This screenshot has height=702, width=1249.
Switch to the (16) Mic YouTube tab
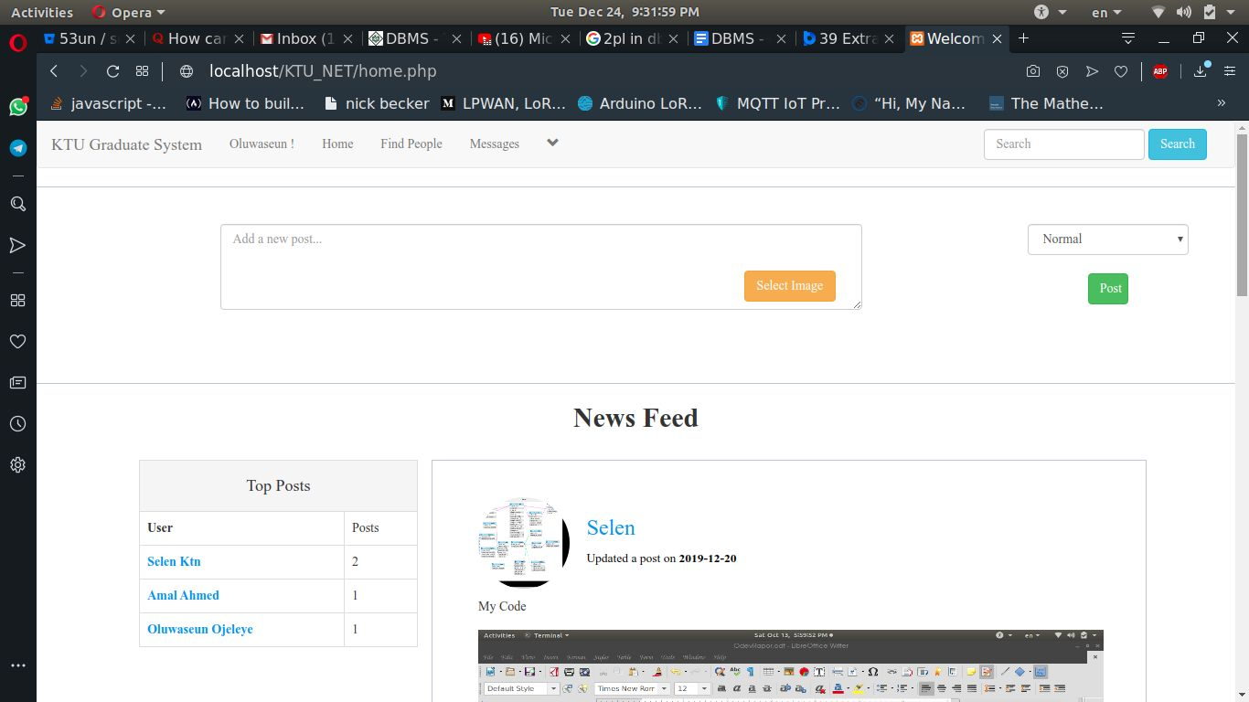click(525, 38)
